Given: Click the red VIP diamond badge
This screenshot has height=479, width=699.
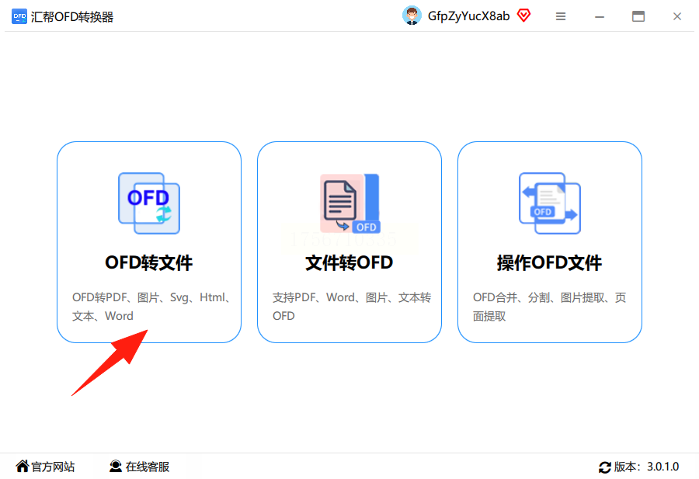Looking at the screenshot, I should point(523,16).
